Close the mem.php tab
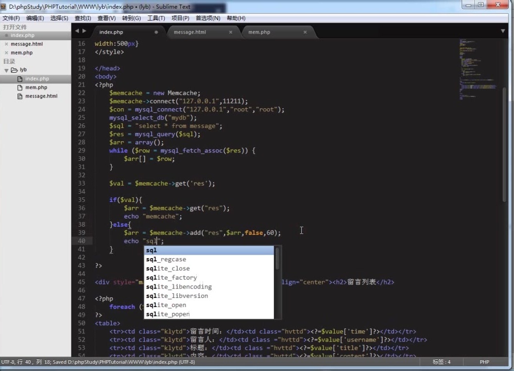The image size is (514, 371). point(305,32)
